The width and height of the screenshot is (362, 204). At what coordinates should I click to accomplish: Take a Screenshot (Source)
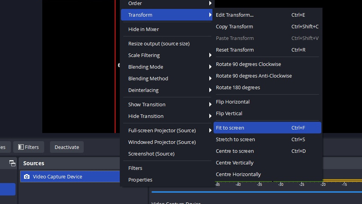[151, 154]
